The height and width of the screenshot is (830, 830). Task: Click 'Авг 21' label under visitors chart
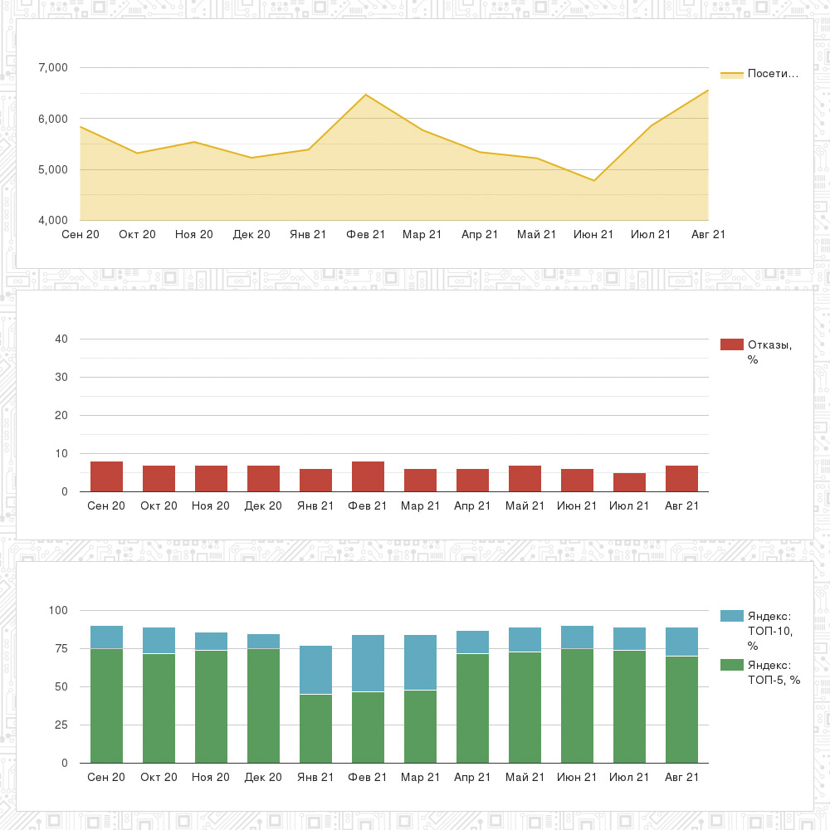click(708, 234)
